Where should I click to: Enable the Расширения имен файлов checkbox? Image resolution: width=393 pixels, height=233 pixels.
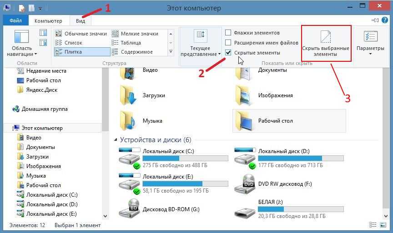point(228,43)
